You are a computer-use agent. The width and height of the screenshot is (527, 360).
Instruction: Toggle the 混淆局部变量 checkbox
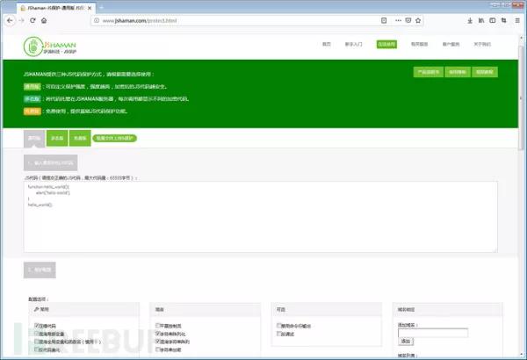[37, 333]
